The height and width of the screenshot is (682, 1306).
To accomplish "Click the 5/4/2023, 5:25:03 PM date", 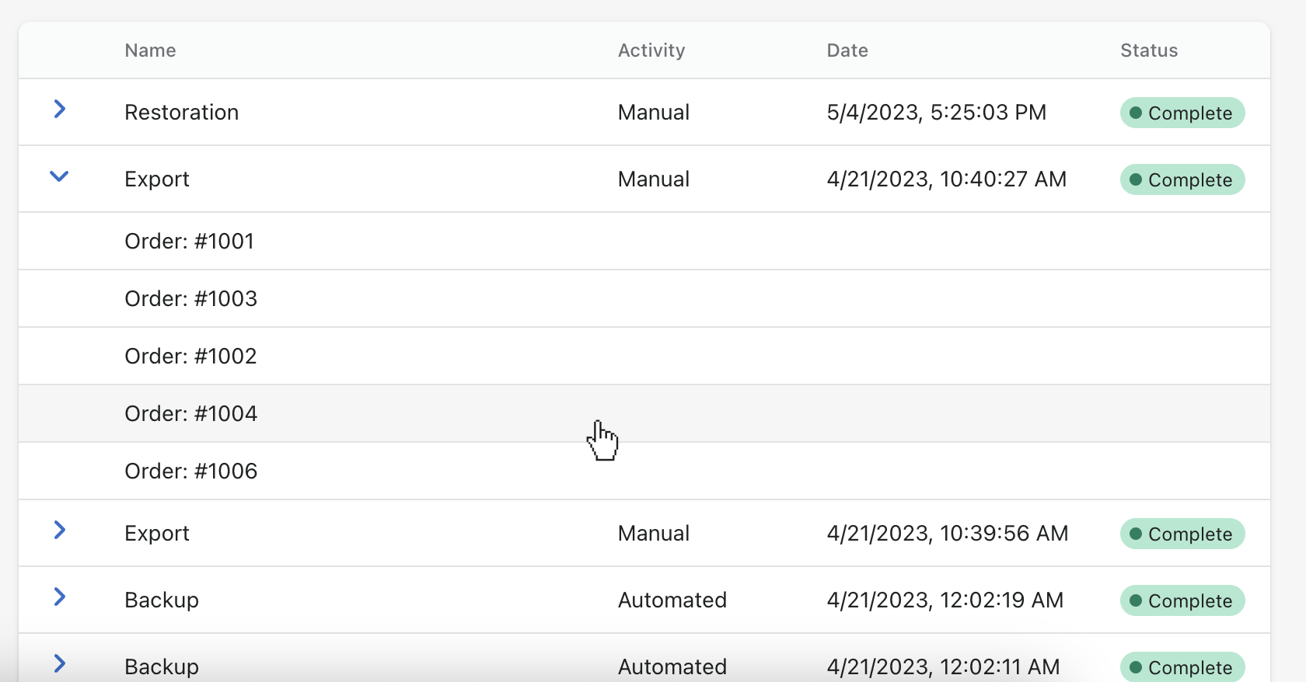I will pos(936,113).
